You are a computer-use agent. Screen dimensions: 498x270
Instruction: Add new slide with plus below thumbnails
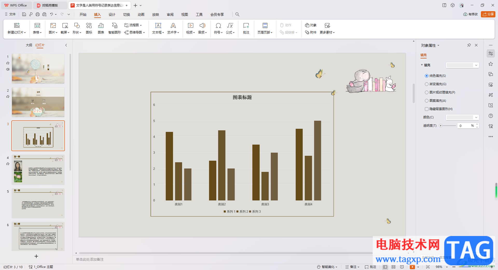36,256
